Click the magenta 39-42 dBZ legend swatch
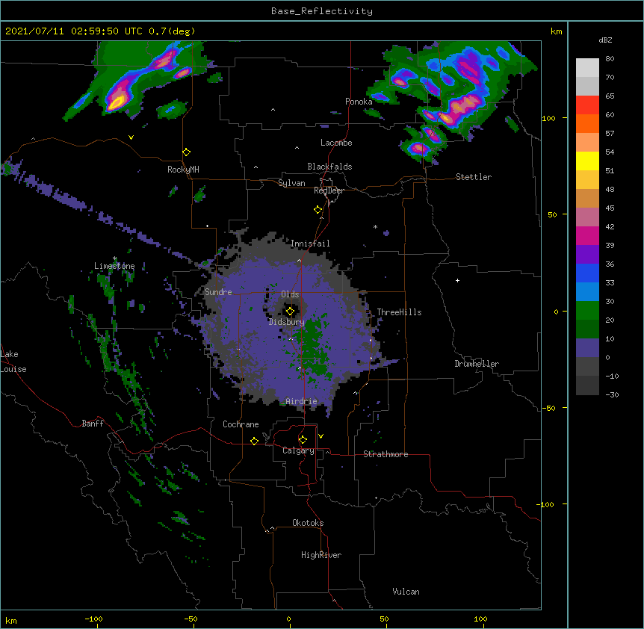The width and height of the screenshot is (644, 629). [587, 236]
